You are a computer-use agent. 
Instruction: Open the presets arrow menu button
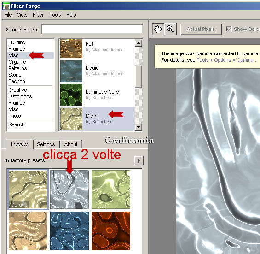tap(139, 160)
